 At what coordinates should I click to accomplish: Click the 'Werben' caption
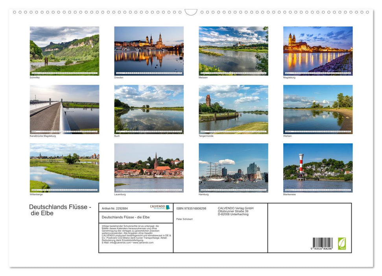[x=287, y=136]
